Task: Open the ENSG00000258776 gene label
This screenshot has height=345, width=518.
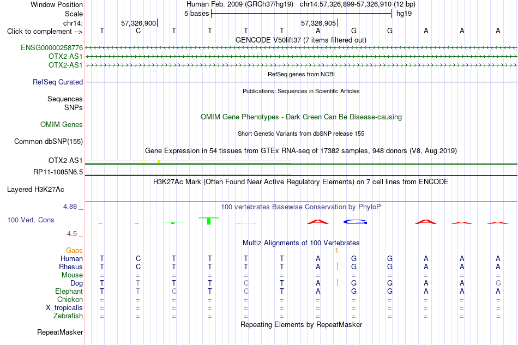Action: [52, 47]
